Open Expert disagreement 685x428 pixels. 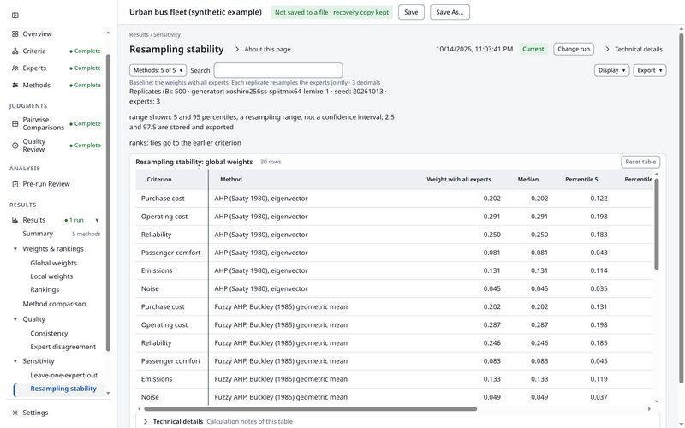(x=63, y=347)
